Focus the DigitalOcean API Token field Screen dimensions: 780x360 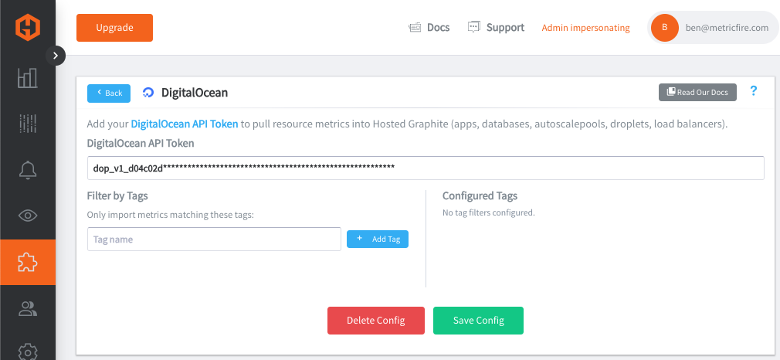click(x=426, y=168)
